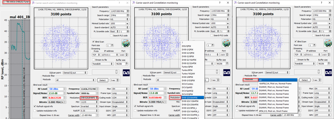334x119 pixels.
Task: Open Coding mode CCM dropdown in right dialog
Action: [x=323, y=97]
